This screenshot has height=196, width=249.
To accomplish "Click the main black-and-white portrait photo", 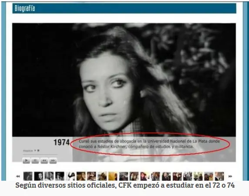I will tap(124, 79).
